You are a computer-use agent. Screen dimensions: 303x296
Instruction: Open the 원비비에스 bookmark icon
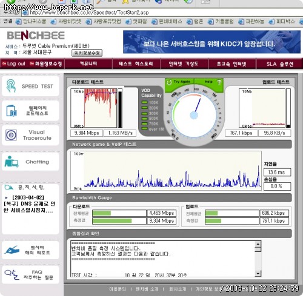pyautogui.click(x=155, y=21)
